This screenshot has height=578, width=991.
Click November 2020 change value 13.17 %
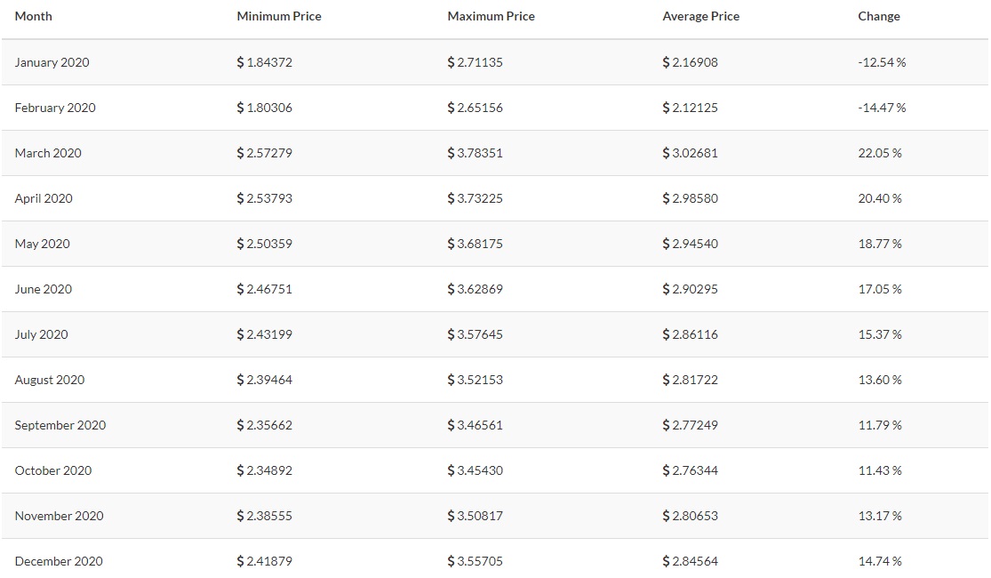(x=880, y=516)
